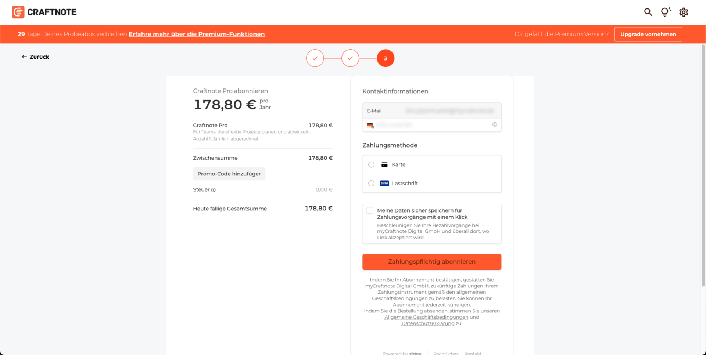Click the second completed step circle
The width and height of the screenshot is (706, 355).
point(350,58)
